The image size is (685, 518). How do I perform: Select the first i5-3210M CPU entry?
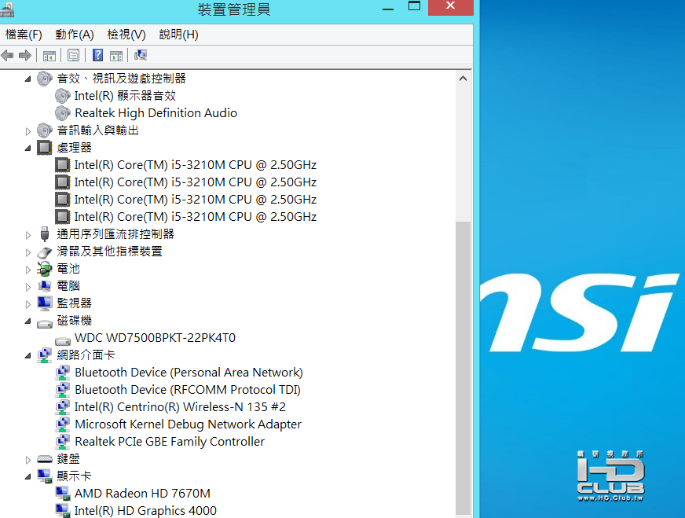coord(196,165)
